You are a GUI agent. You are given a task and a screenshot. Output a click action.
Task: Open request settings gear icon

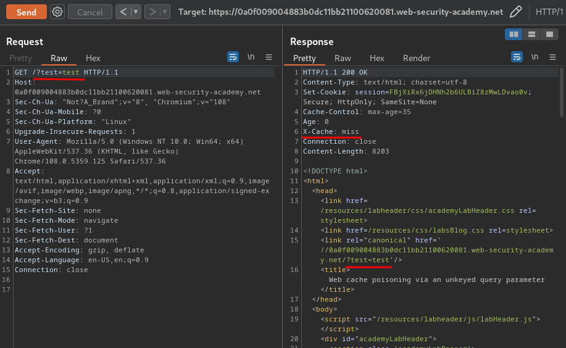57,12
